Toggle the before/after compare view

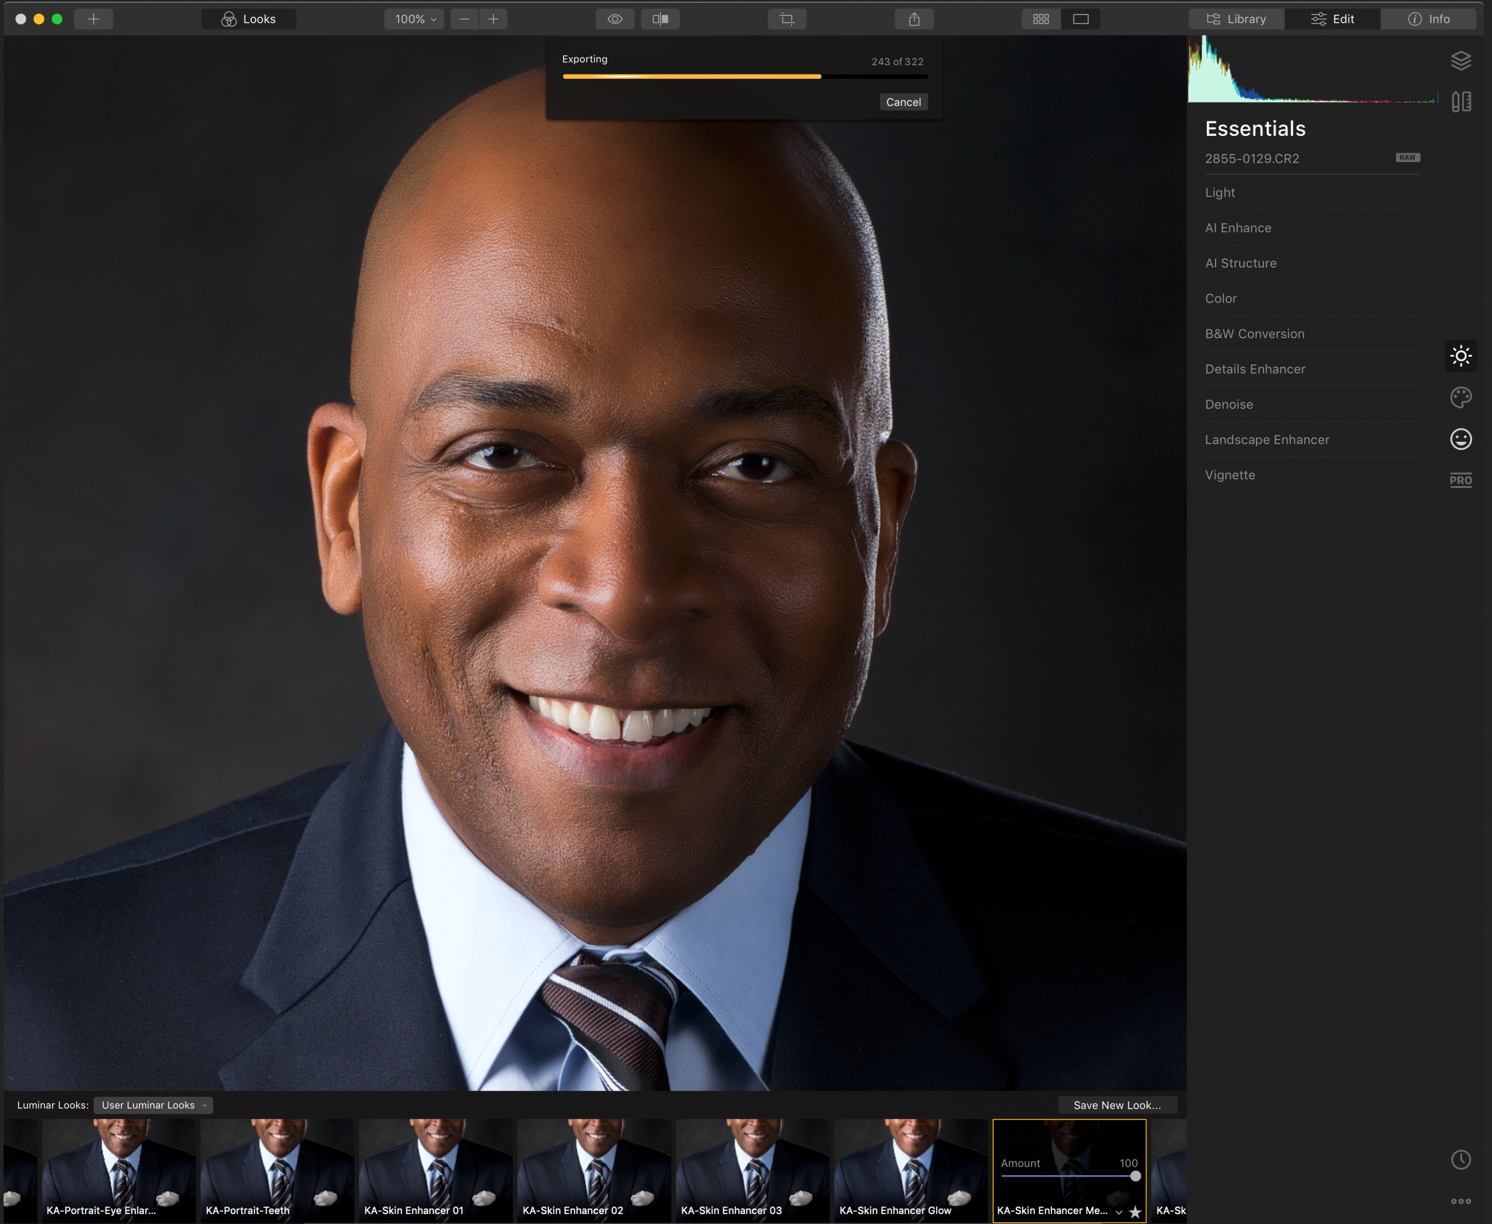(660, 19)
